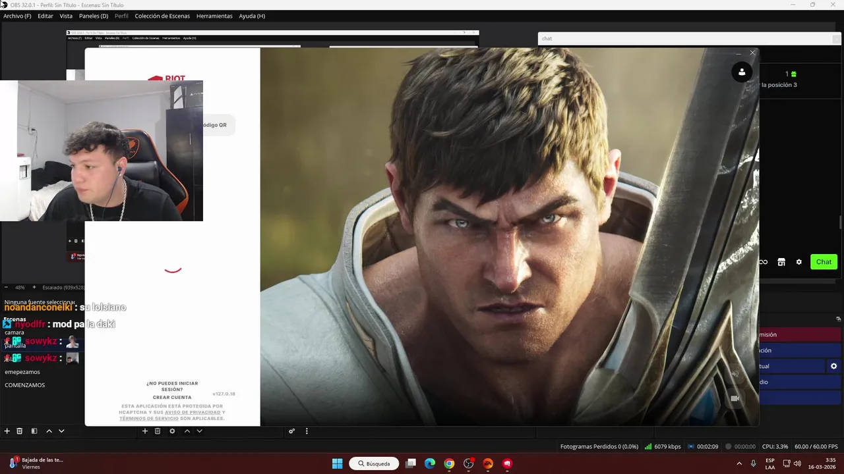Expand the system tray hidden icons chevron

739,463
